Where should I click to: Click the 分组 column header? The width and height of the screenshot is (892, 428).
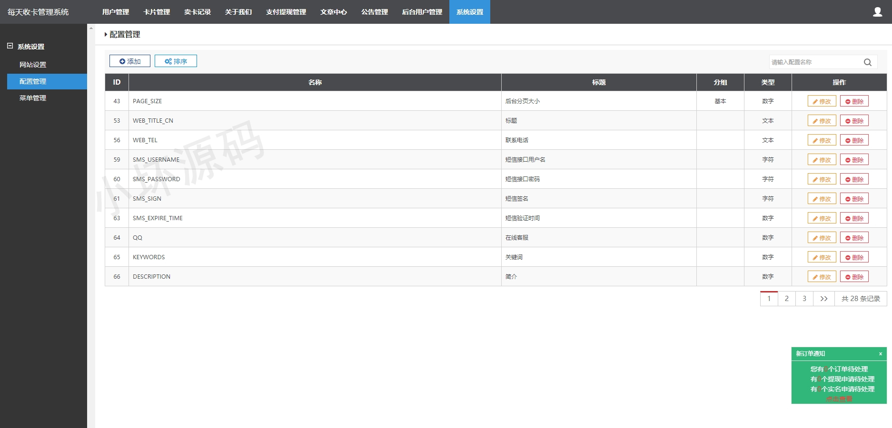(720, 82)
